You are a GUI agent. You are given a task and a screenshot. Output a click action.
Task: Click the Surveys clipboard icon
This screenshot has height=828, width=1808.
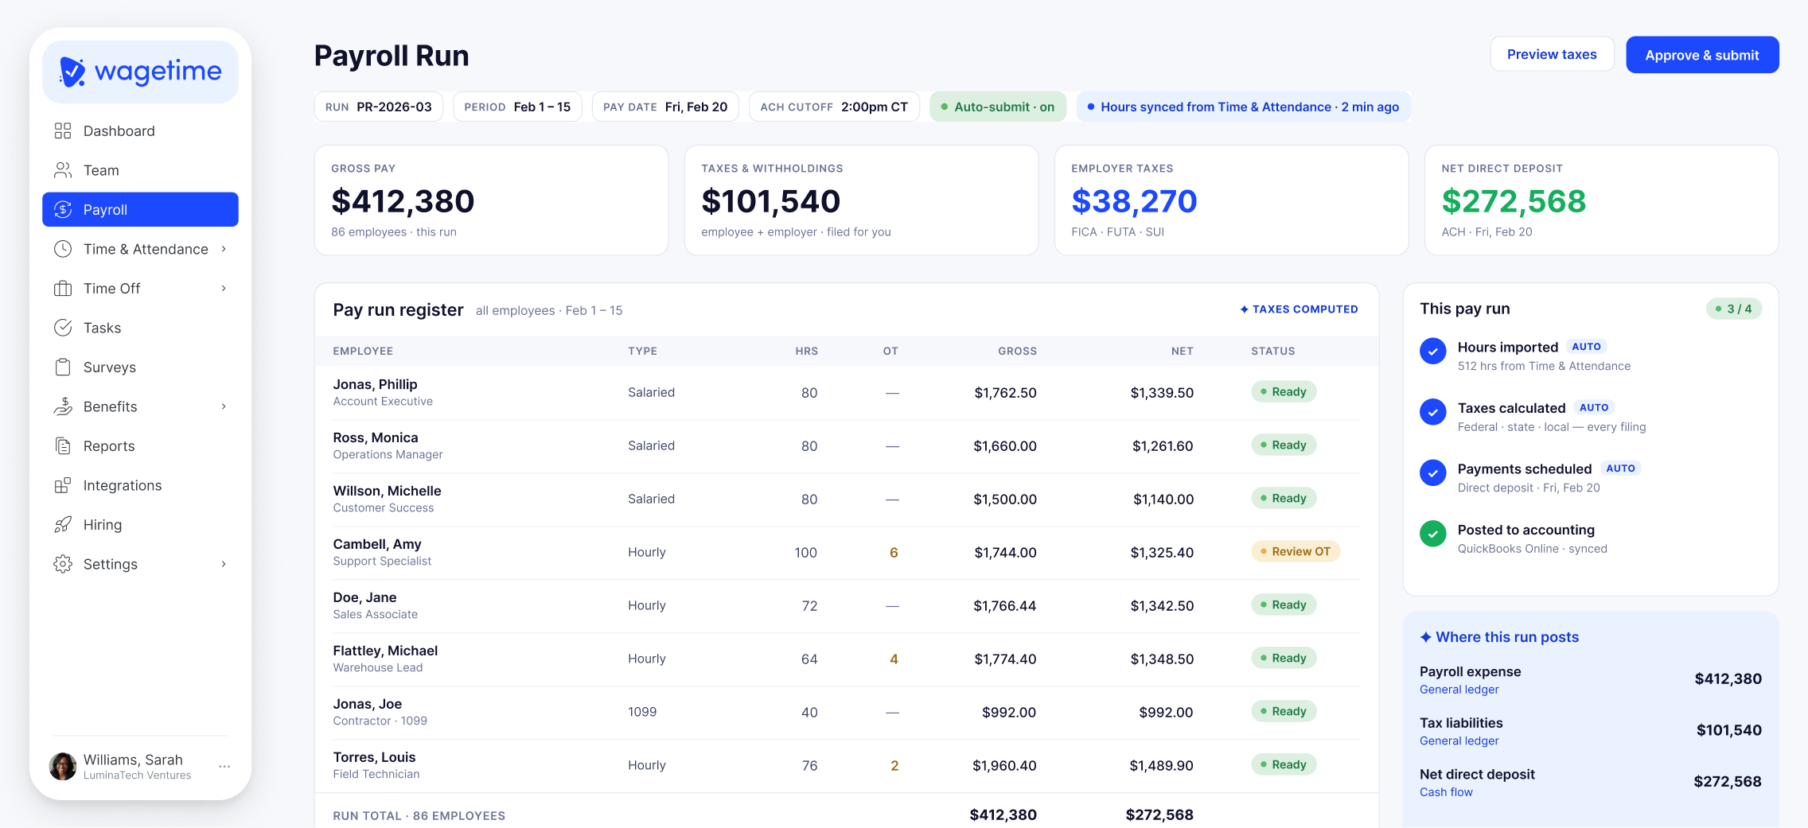pos(63,367)
